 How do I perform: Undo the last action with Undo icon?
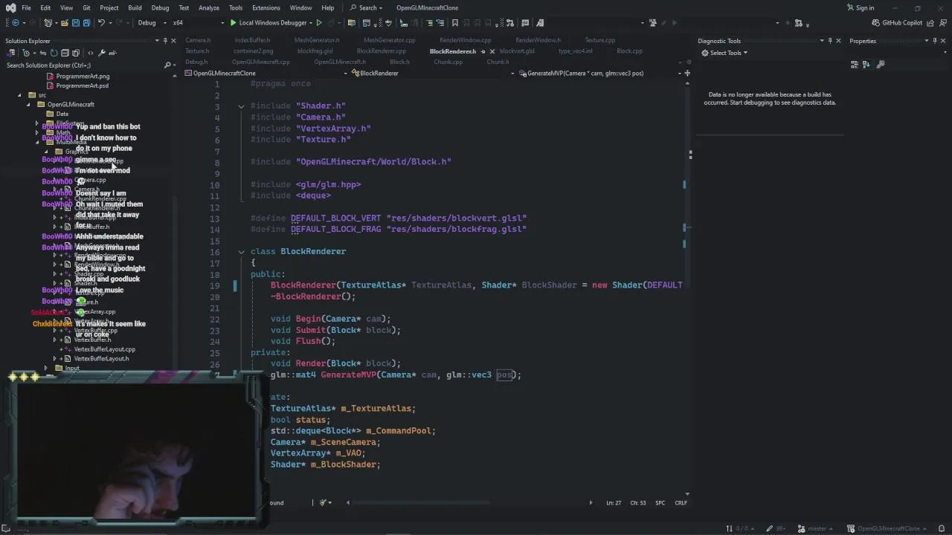coord(101,23)
